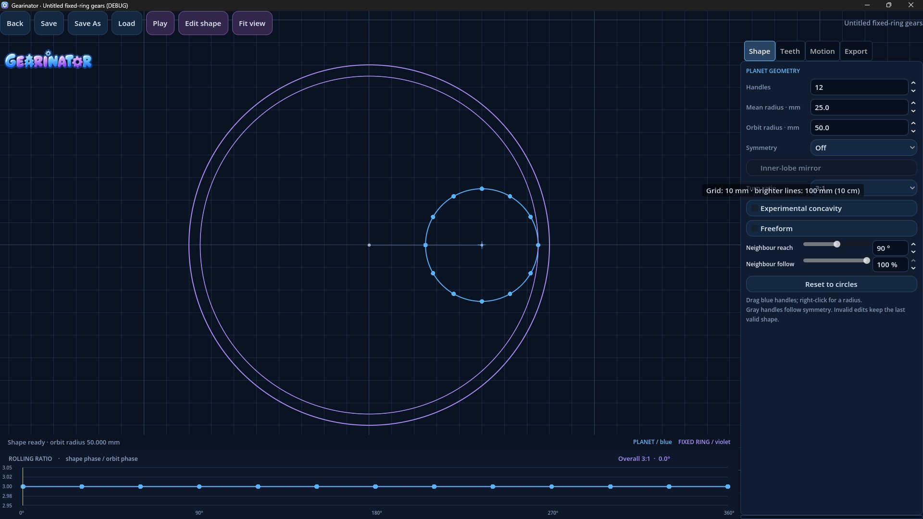This screenshot has width=923, height=519.
Task: Increase Handles count with up arrow
Action: point(913,84)
